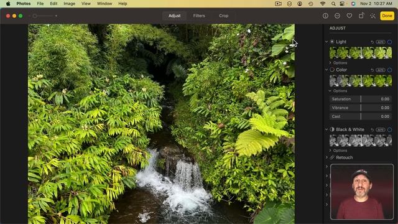Click AUTO button for Color

coord(380,70)
